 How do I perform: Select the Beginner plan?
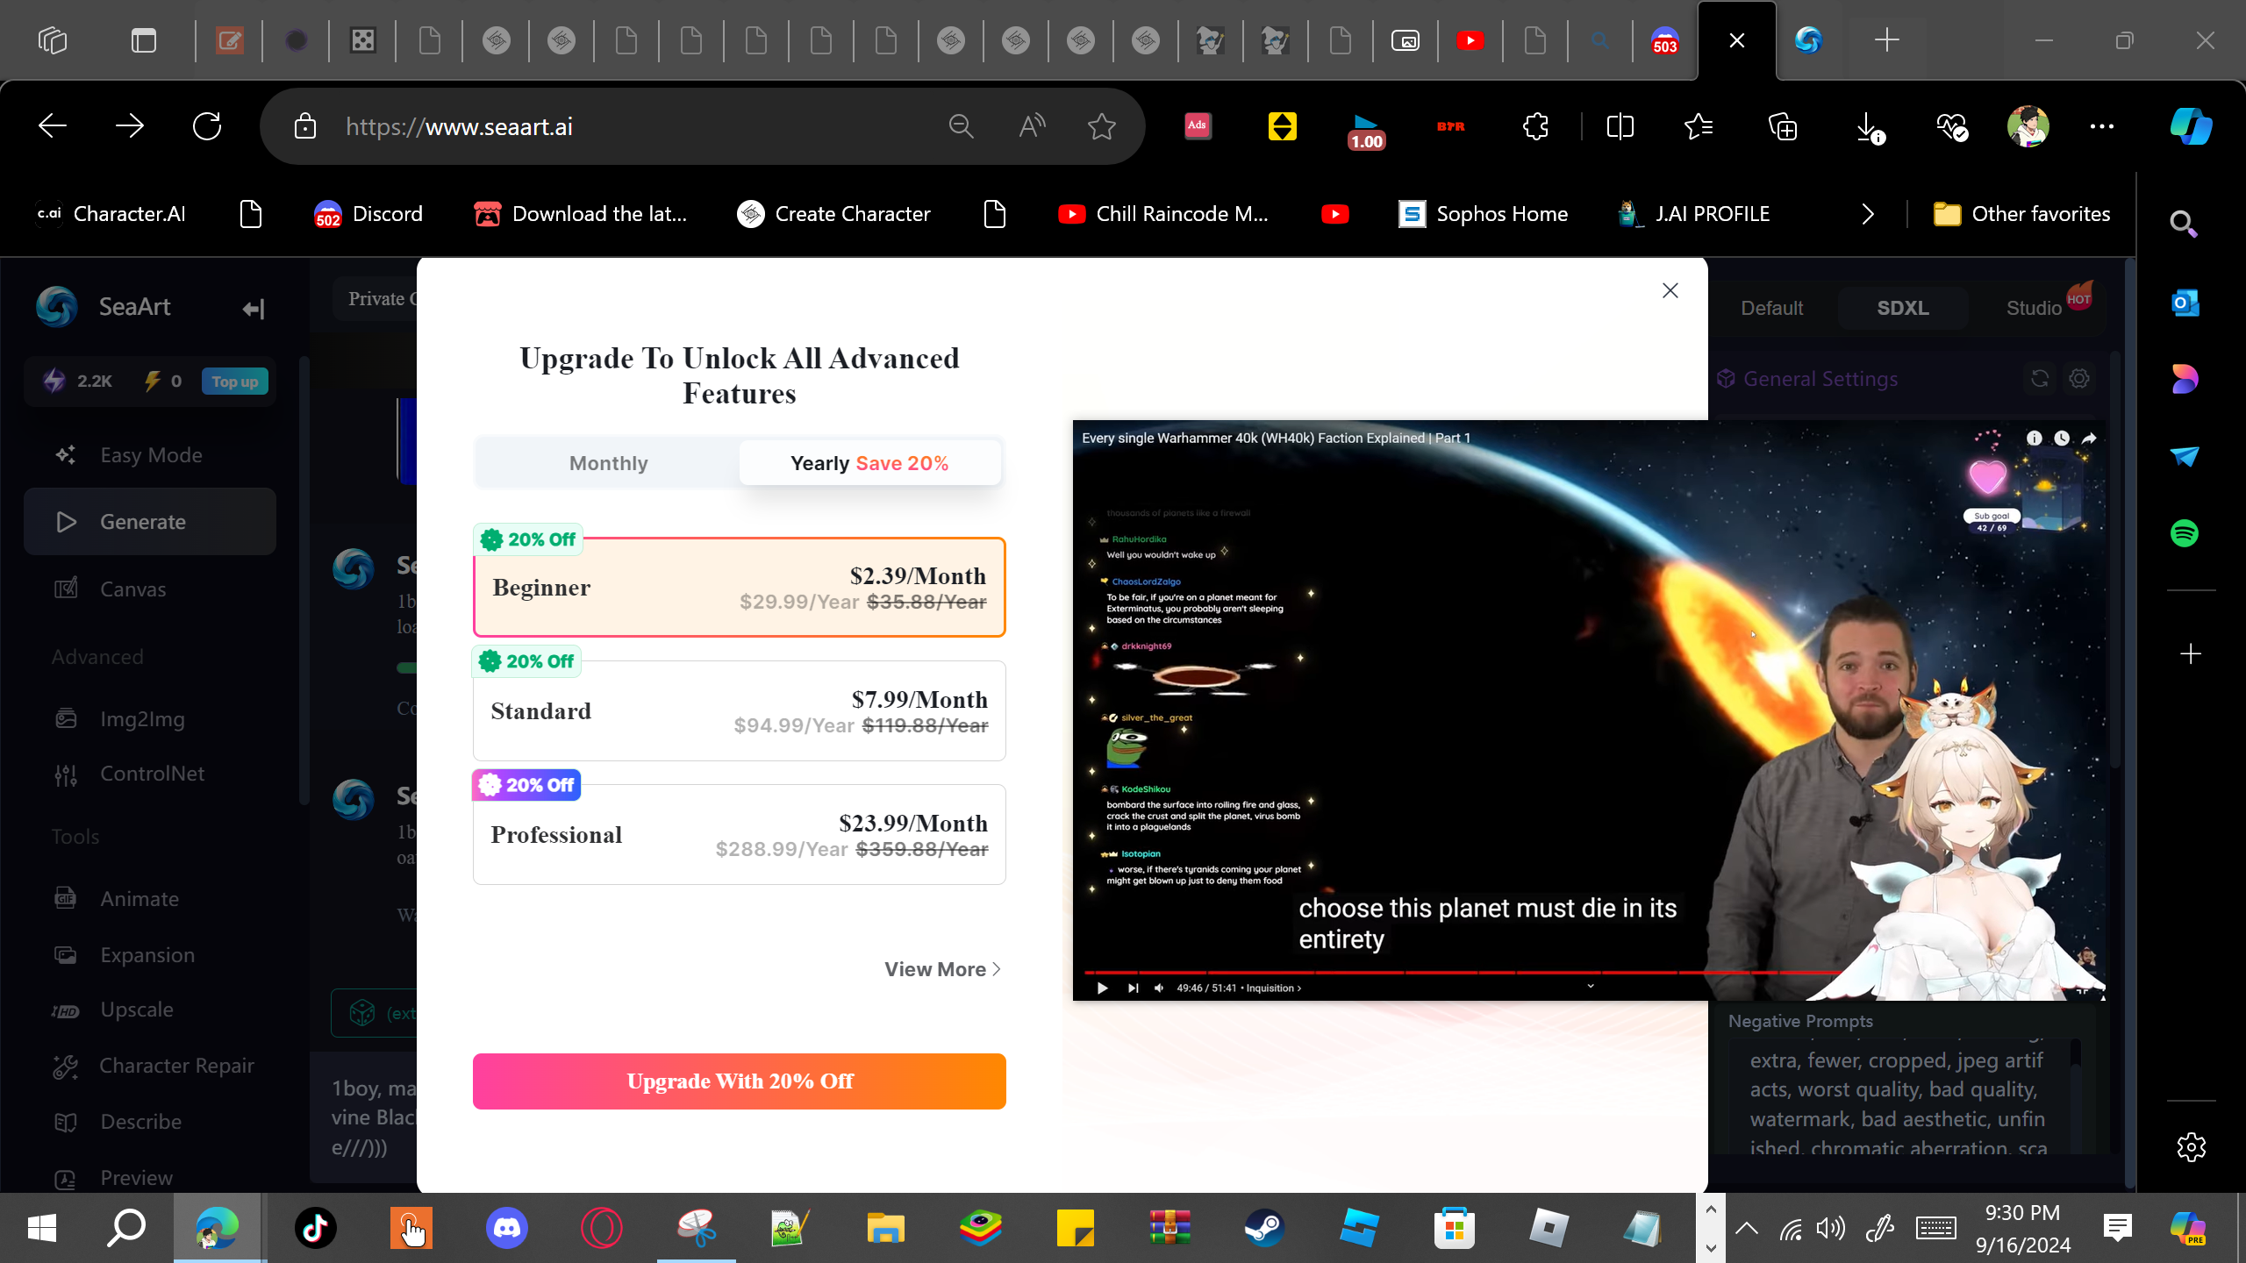739,587
